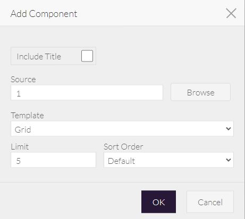Click the value 1 in Source box
Screen dimensions: 245x219
pos(19,94)
